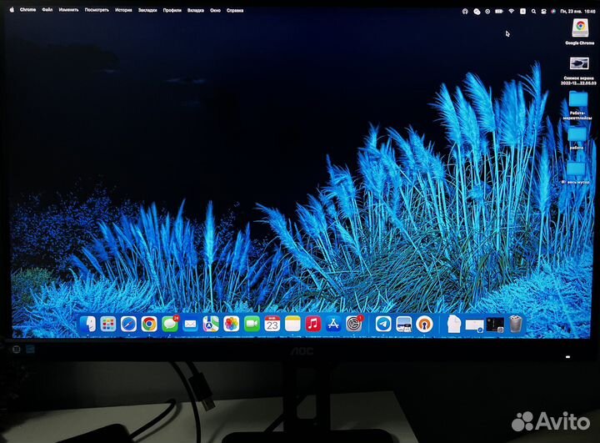This screenshot has height=443, width=600.
Task: Open the Preview app in Dock
Action: coord(403,325)
